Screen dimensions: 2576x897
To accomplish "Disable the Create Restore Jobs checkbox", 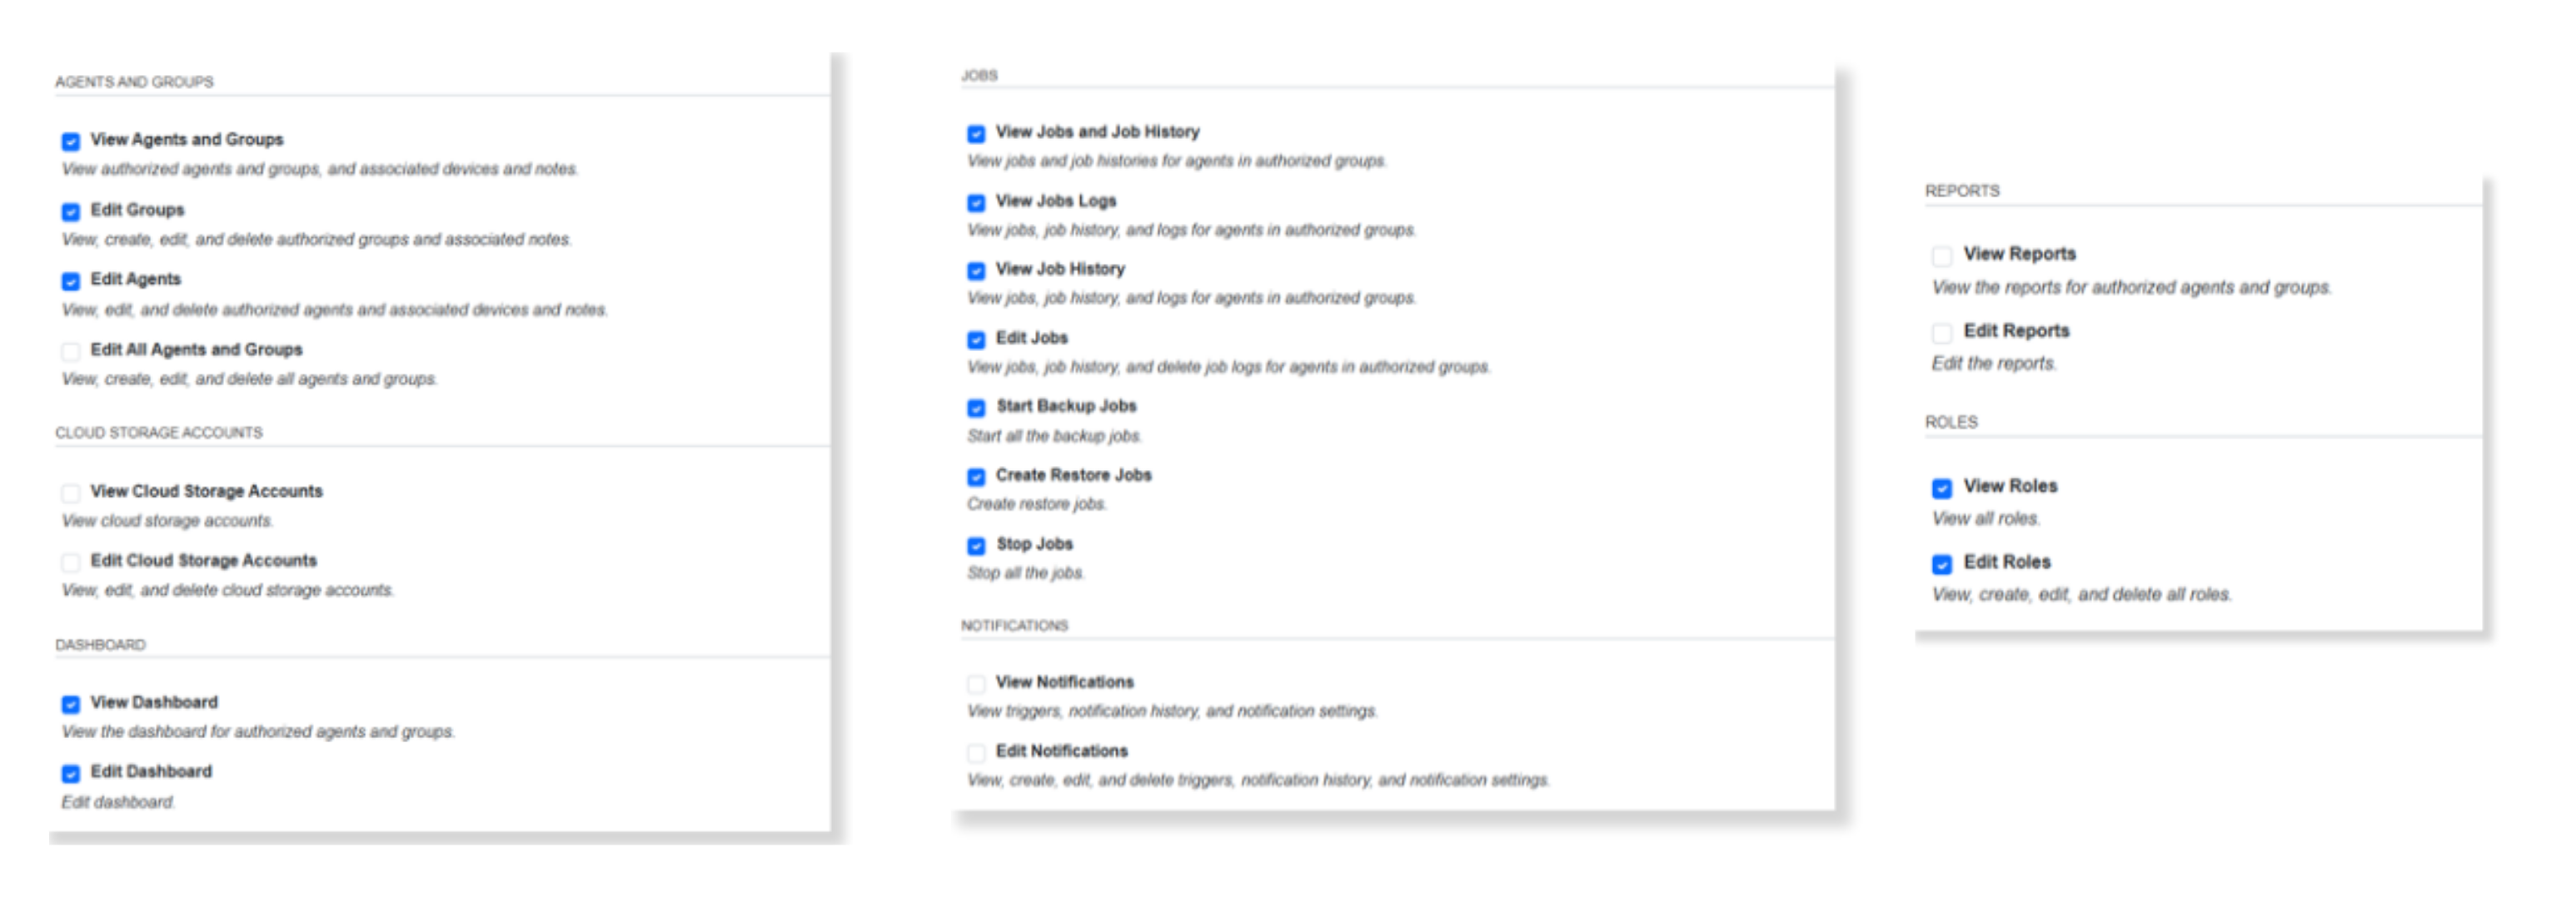I will [x=975, y=474].
